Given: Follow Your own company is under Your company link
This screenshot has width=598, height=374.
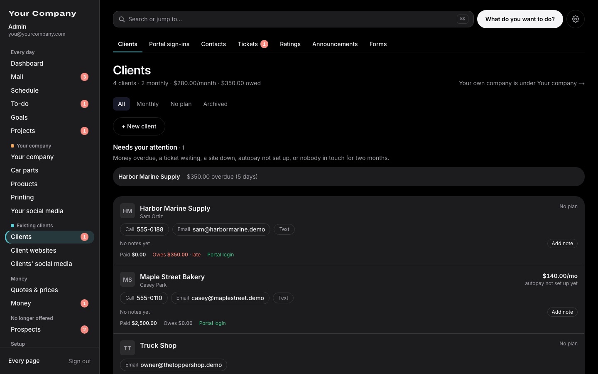Looking at the screenshot, I should point(522,83).
